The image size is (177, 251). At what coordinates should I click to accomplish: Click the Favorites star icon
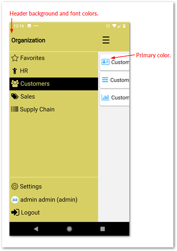pyautogui.click(x=15, y=58)
